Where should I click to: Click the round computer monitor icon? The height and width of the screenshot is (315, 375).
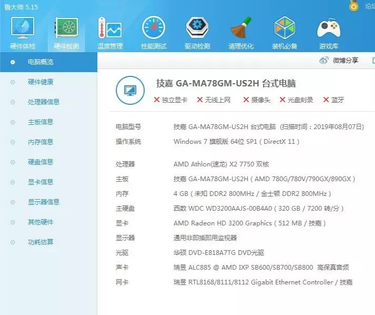(x=130, y=90)
